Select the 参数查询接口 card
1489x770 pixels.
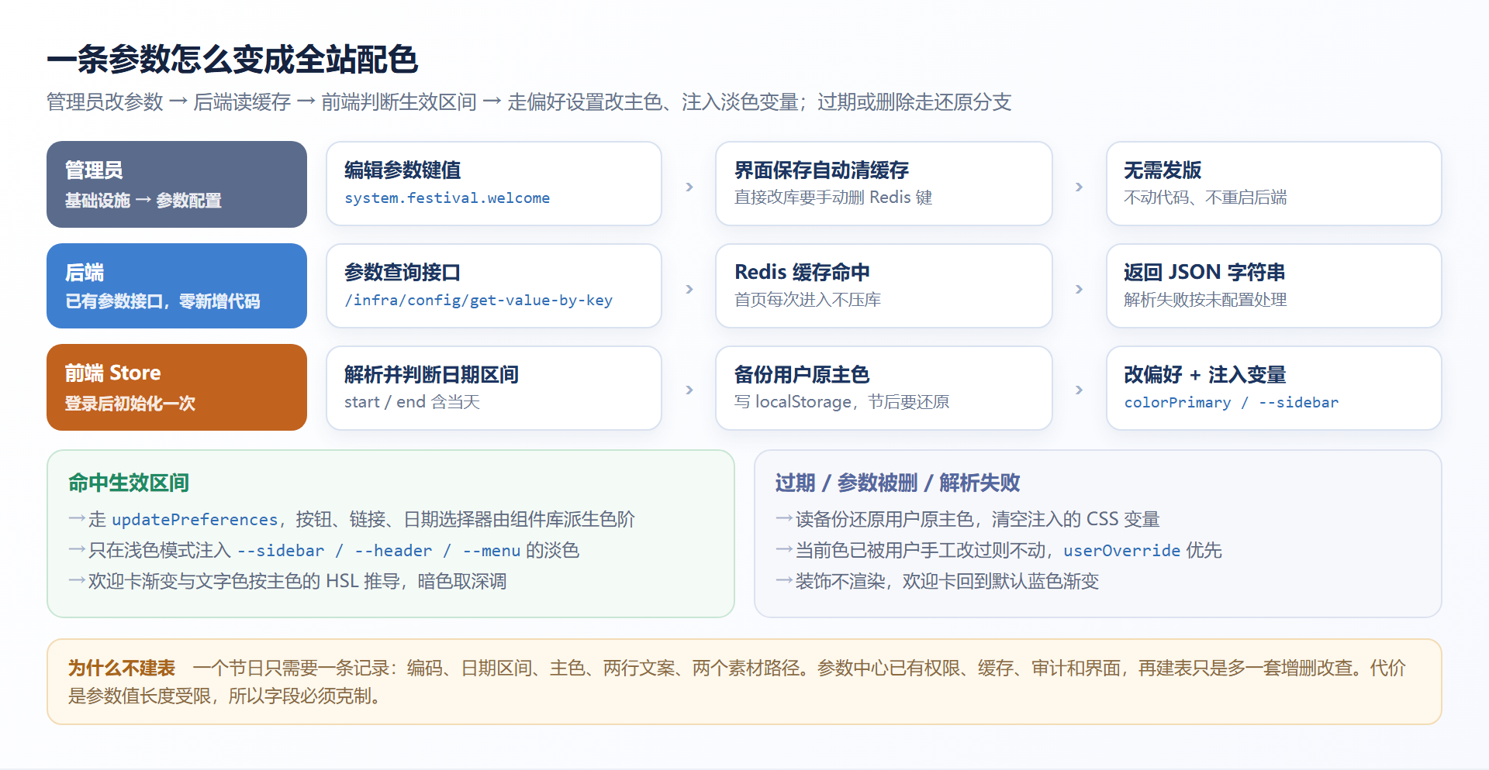(x=494, y=286)
